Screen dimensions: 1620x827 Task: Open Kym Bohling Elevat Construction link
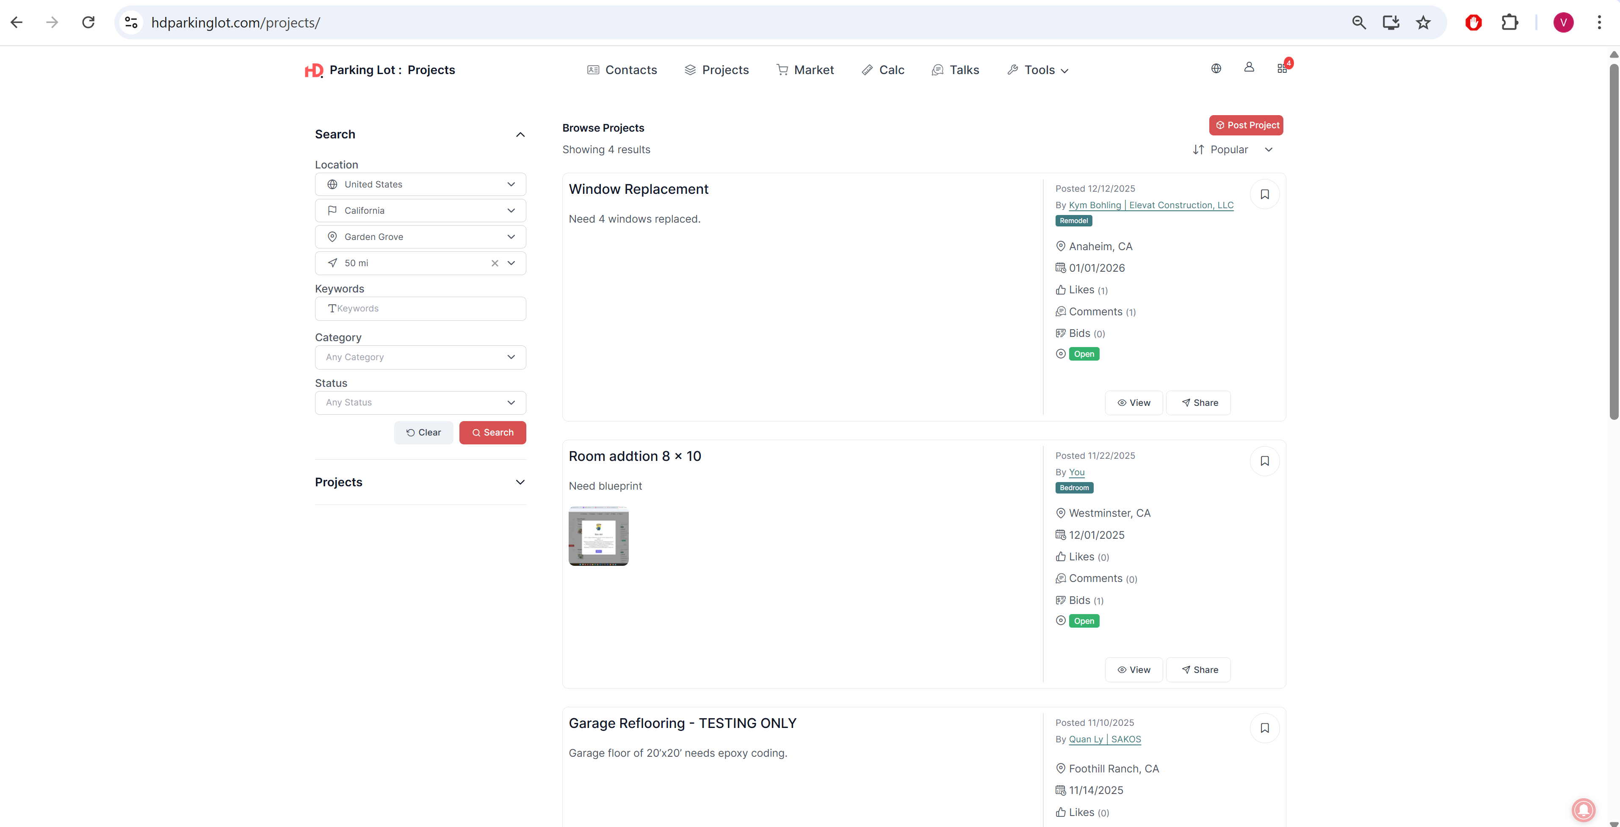pos(1151,205)
